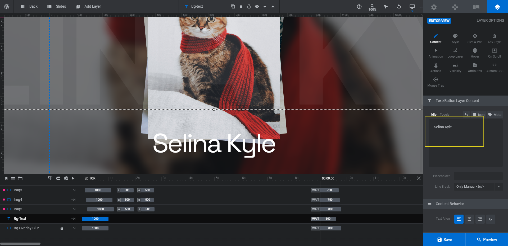Click the Bg-Text 1000 animation frame bar
This screenshot has width=508, height=246.
point(95,219)
